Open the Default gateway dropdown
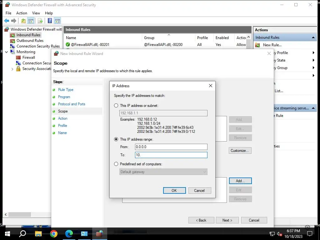Screen dimensions: 320x240 click(163, 172)
